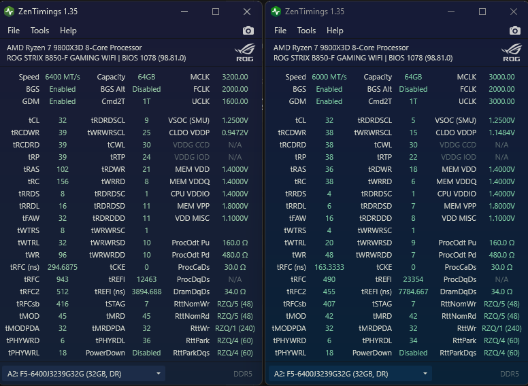
Task: Click the ZenTimings logo in left title bar
Action: (x=9, y=12)
